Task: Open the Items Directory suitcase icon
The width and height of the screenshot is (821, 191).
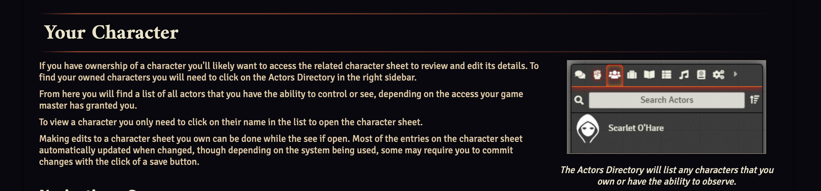Action: click(632, 75)
